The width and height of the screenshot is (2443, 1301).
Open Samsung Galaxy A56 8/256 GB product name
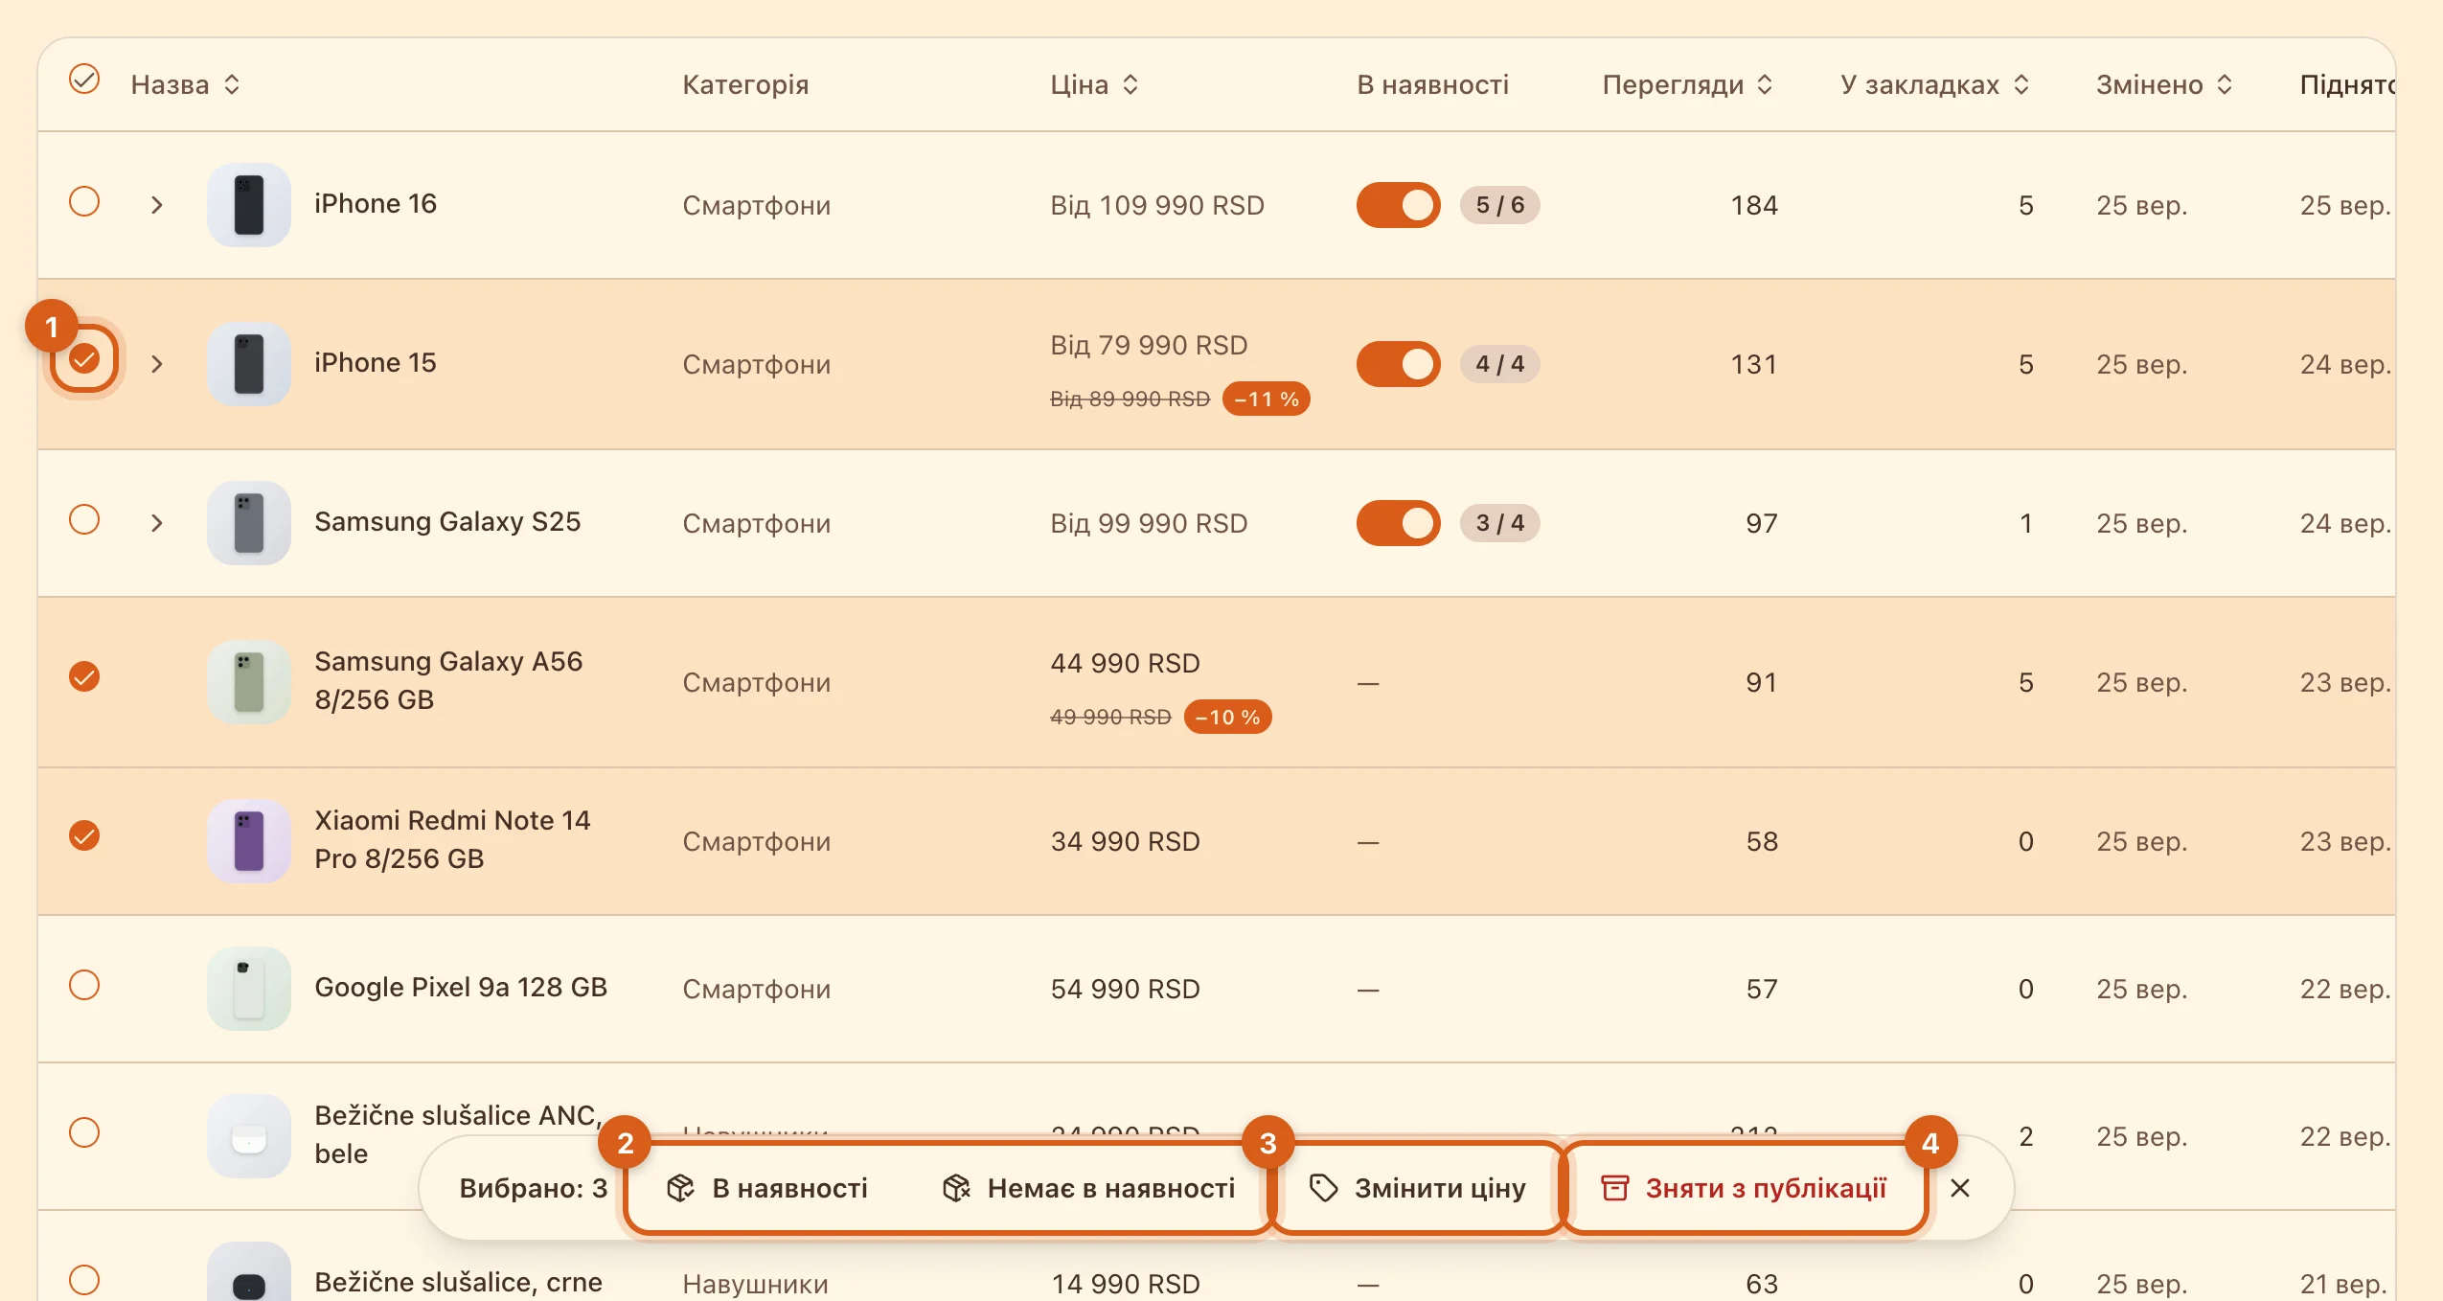(448, 681)
